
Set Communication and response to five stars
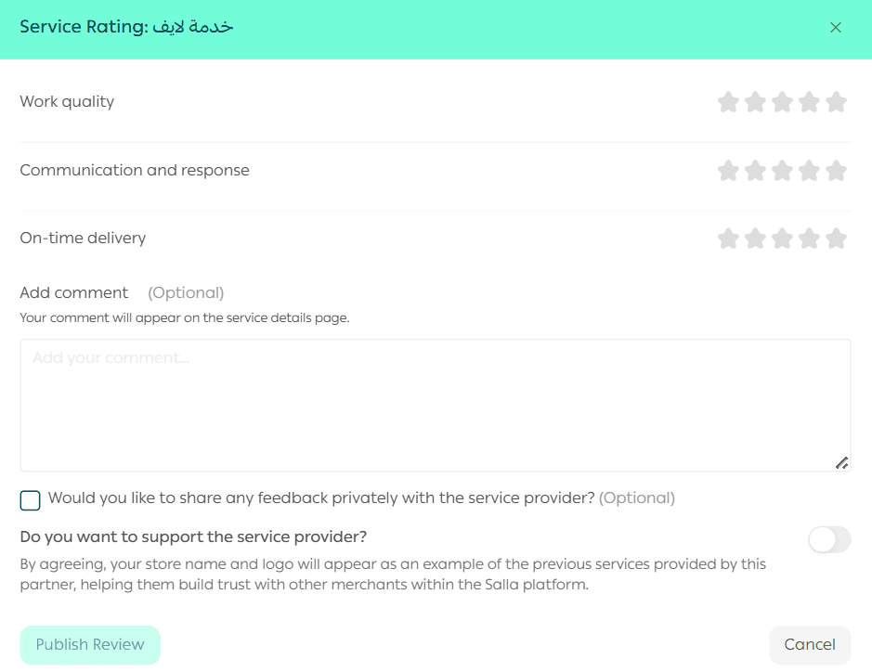pyautogui.click(x=836, y=171)
